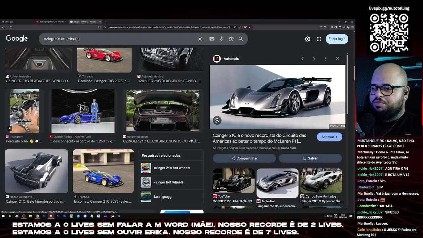Click the browser address bar URL
Viewport: 423px width, 238px height.
169,27
